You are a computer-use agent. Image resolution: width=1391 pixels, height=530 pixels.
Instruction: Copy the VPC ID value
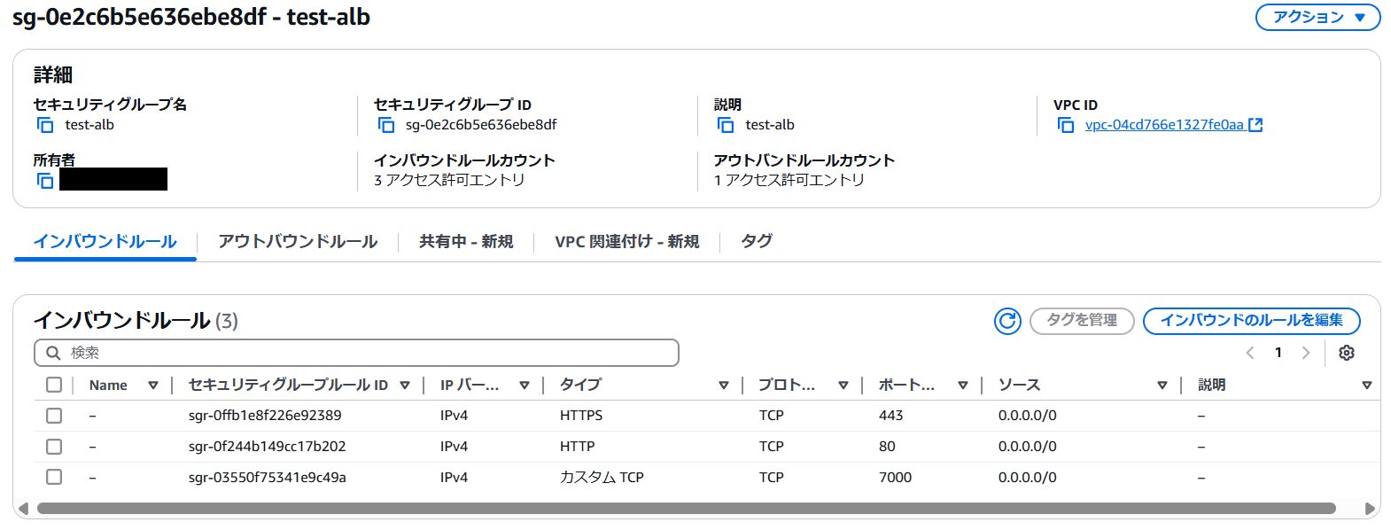1066,125
